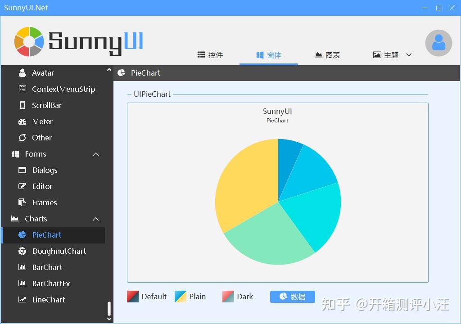461x324 pixels.
Task: Switch to the 窗体 forms tab
Action: click(x=269, y=55)
